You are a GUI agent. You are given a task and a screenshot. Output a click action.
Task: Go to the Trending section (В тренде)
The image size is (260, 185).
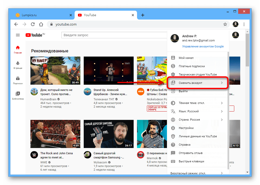click(x=18, y=65)
